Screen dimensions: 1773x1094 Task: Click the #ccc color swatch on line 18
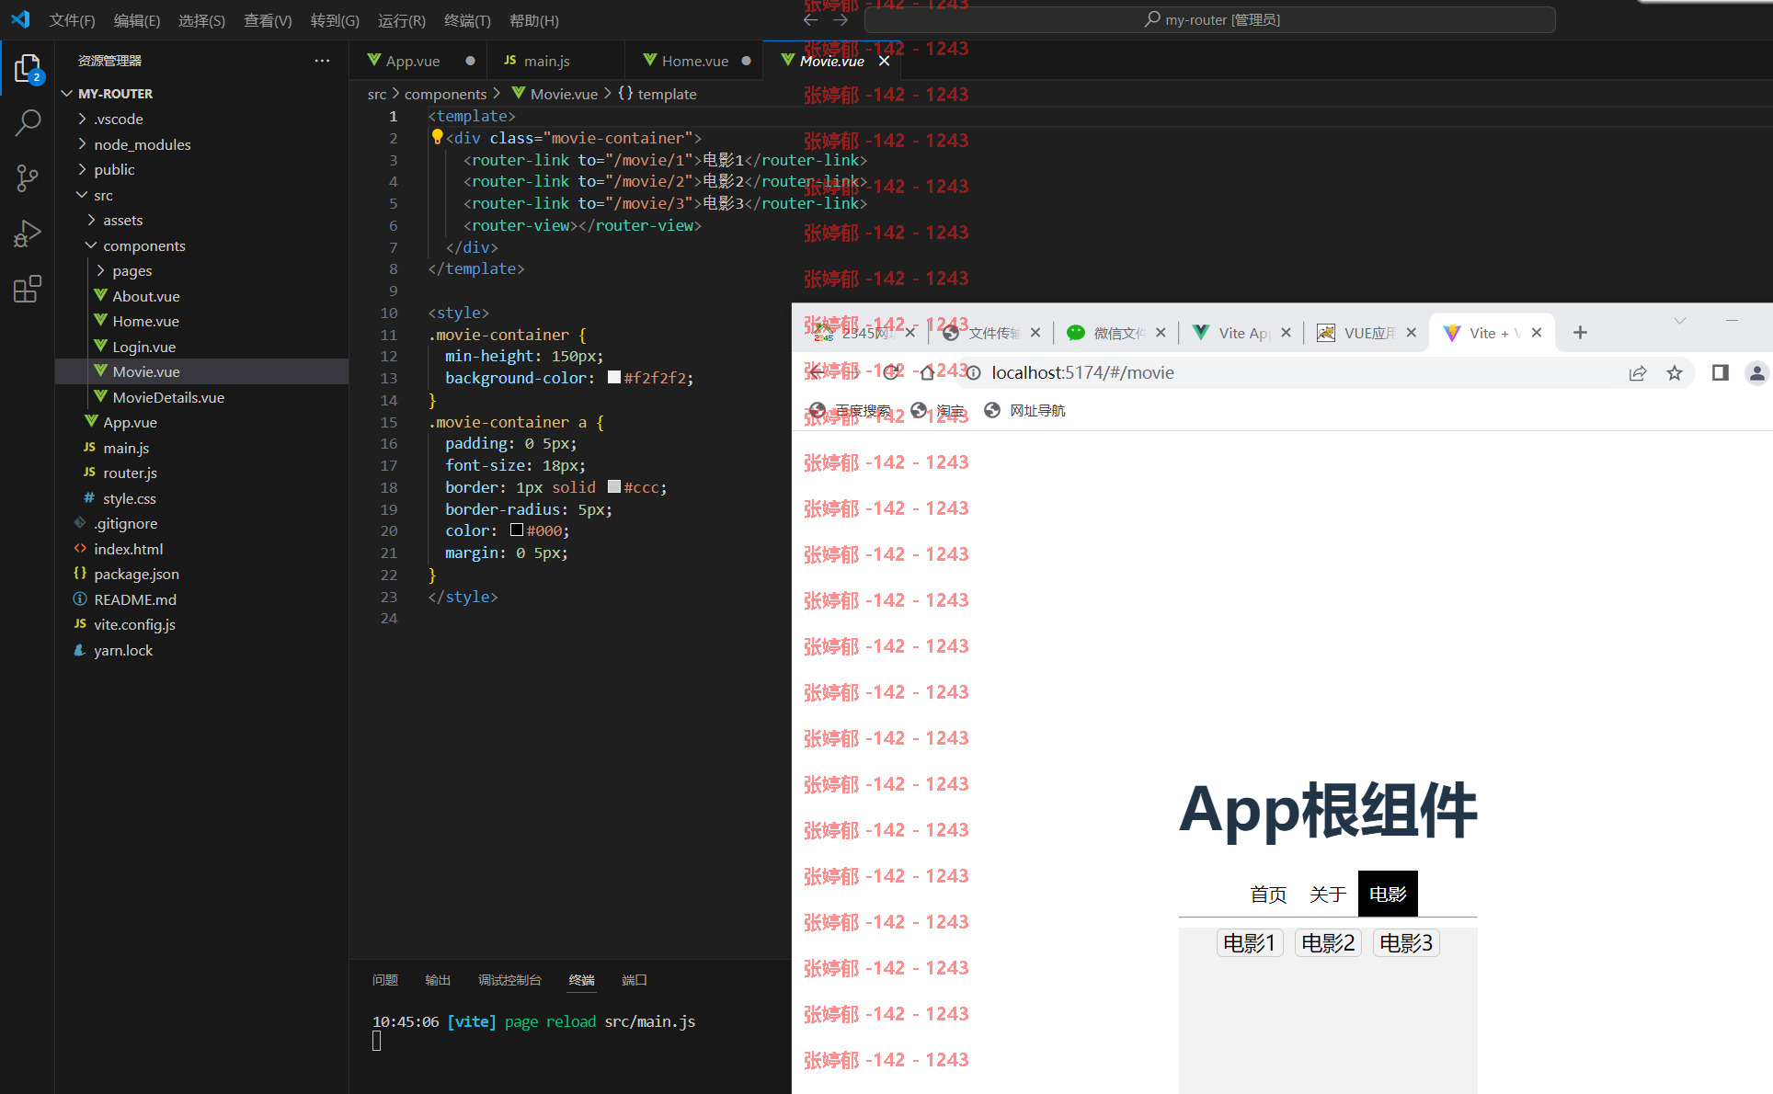click(x=614, y=487)
